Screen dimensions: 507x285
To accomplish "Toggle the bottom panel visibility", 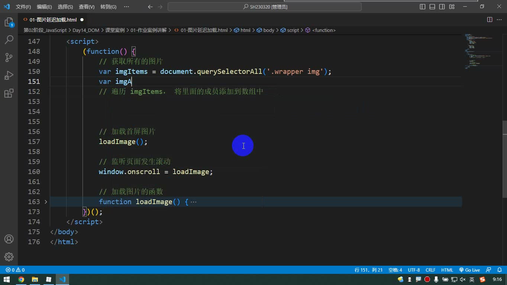I will click(x=432, y=7).
